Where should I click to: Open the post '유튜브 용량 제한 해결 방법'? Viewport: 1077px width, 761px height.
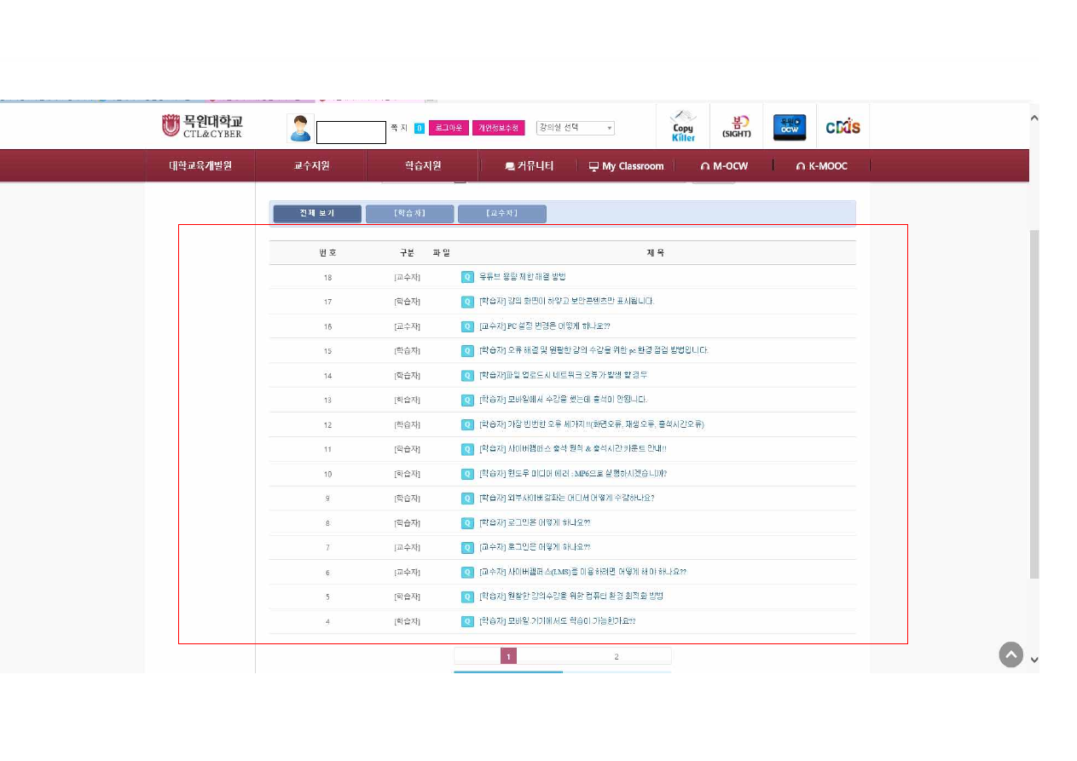coord(522,277)
